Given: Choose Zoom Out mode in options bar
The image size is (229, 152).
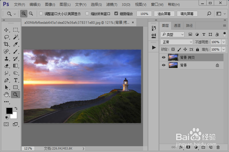Looking at the screenshot, I should pyautogui.click(x=31, y=14).
